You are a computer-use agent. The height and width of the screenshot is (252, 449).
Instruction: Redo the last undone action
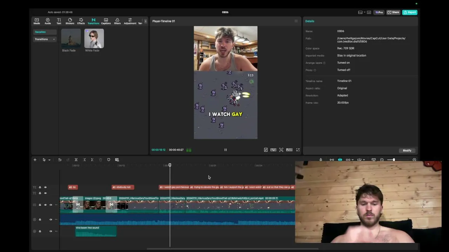point(68,160)
